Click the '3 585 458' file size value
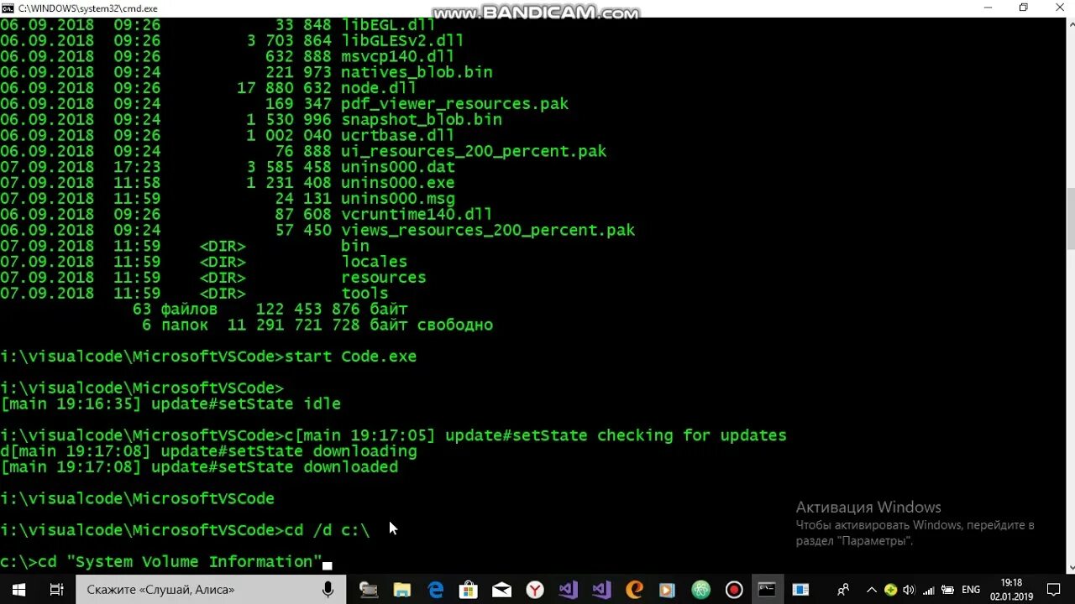Viewport: 1075px width, 604px height. pos(289,167)
